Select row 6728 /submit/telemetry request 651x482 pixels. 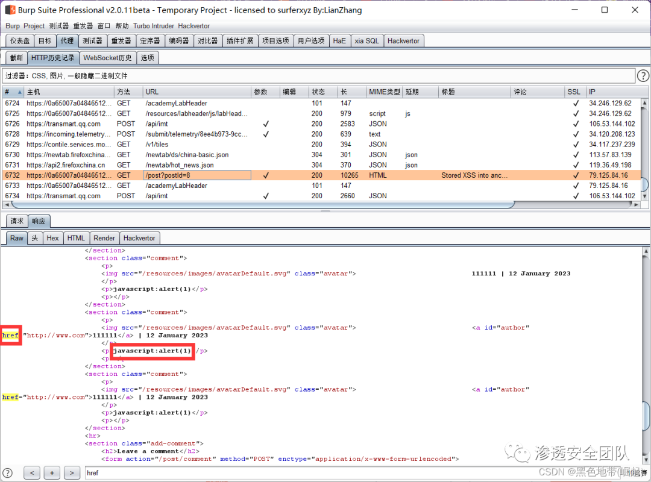point(321,134)
